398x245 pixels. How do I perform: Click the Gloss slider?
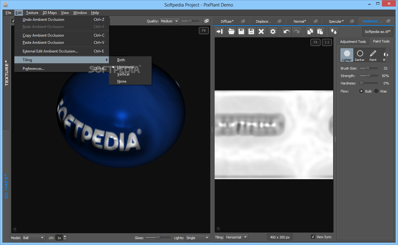pyautogui.click(x=158, y=238)
